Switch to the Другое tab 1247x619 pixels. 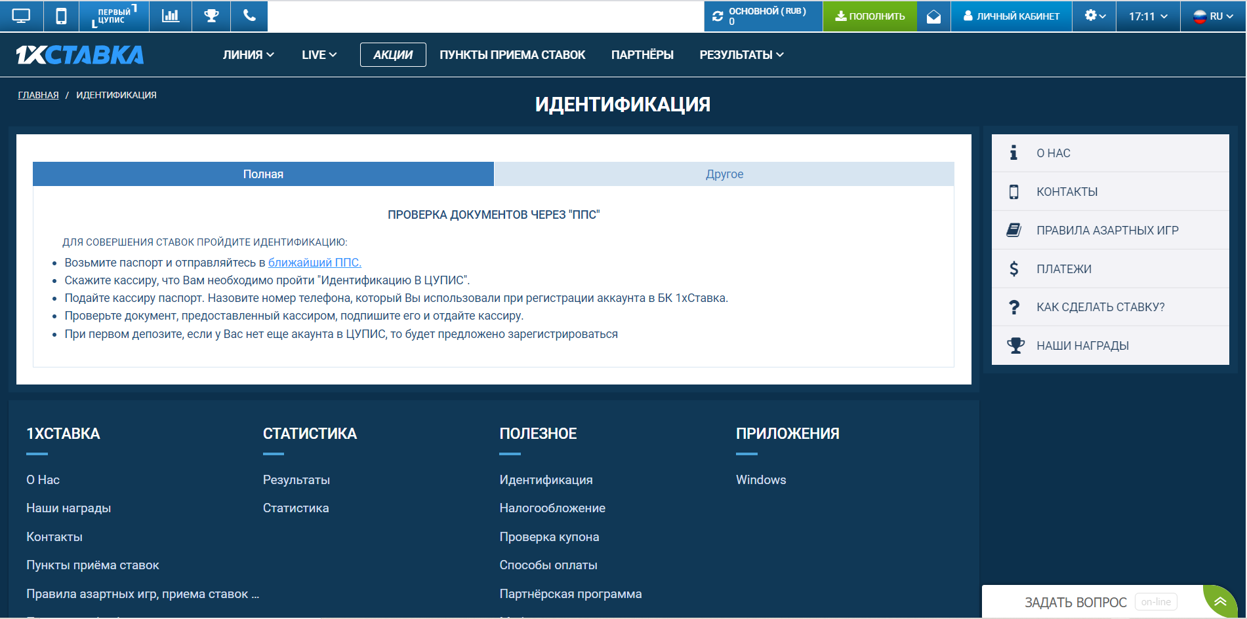pyautogui.click(x=724, y=174)
